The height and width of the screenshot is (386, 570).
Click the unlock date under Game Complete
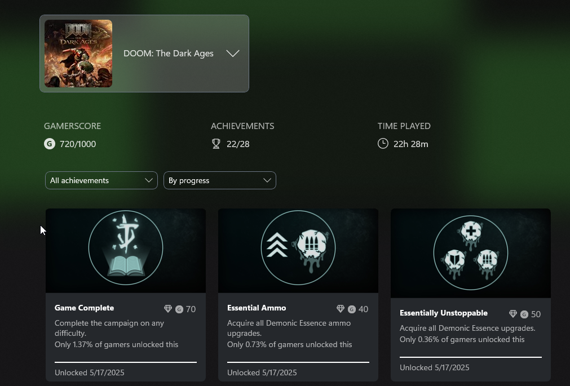click(x=90, y=372)
